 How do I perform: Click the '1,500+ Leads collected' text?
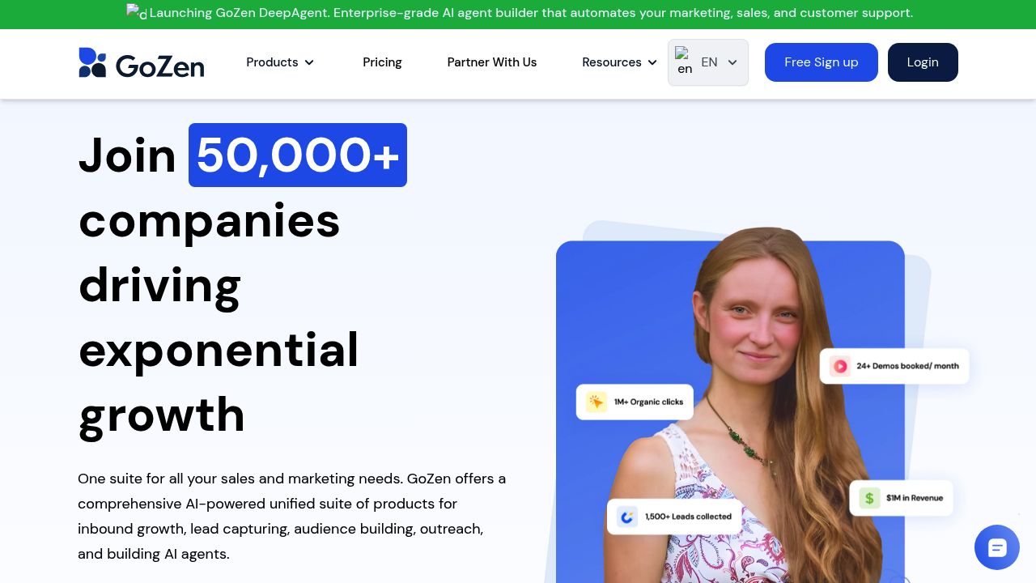click(688, 517)
